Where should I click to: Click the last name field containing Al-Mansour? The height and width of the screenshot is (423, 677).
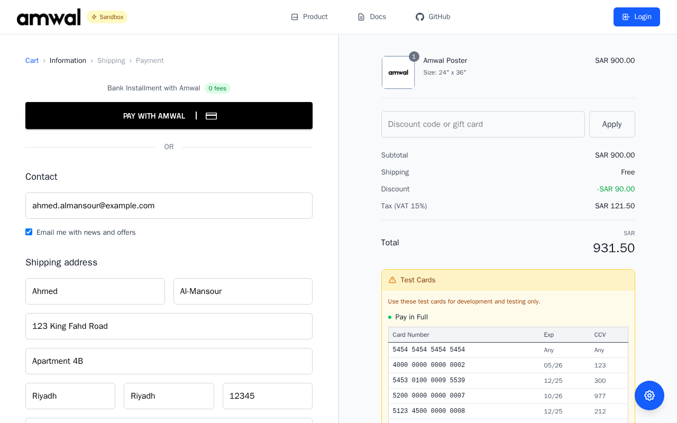243,291
